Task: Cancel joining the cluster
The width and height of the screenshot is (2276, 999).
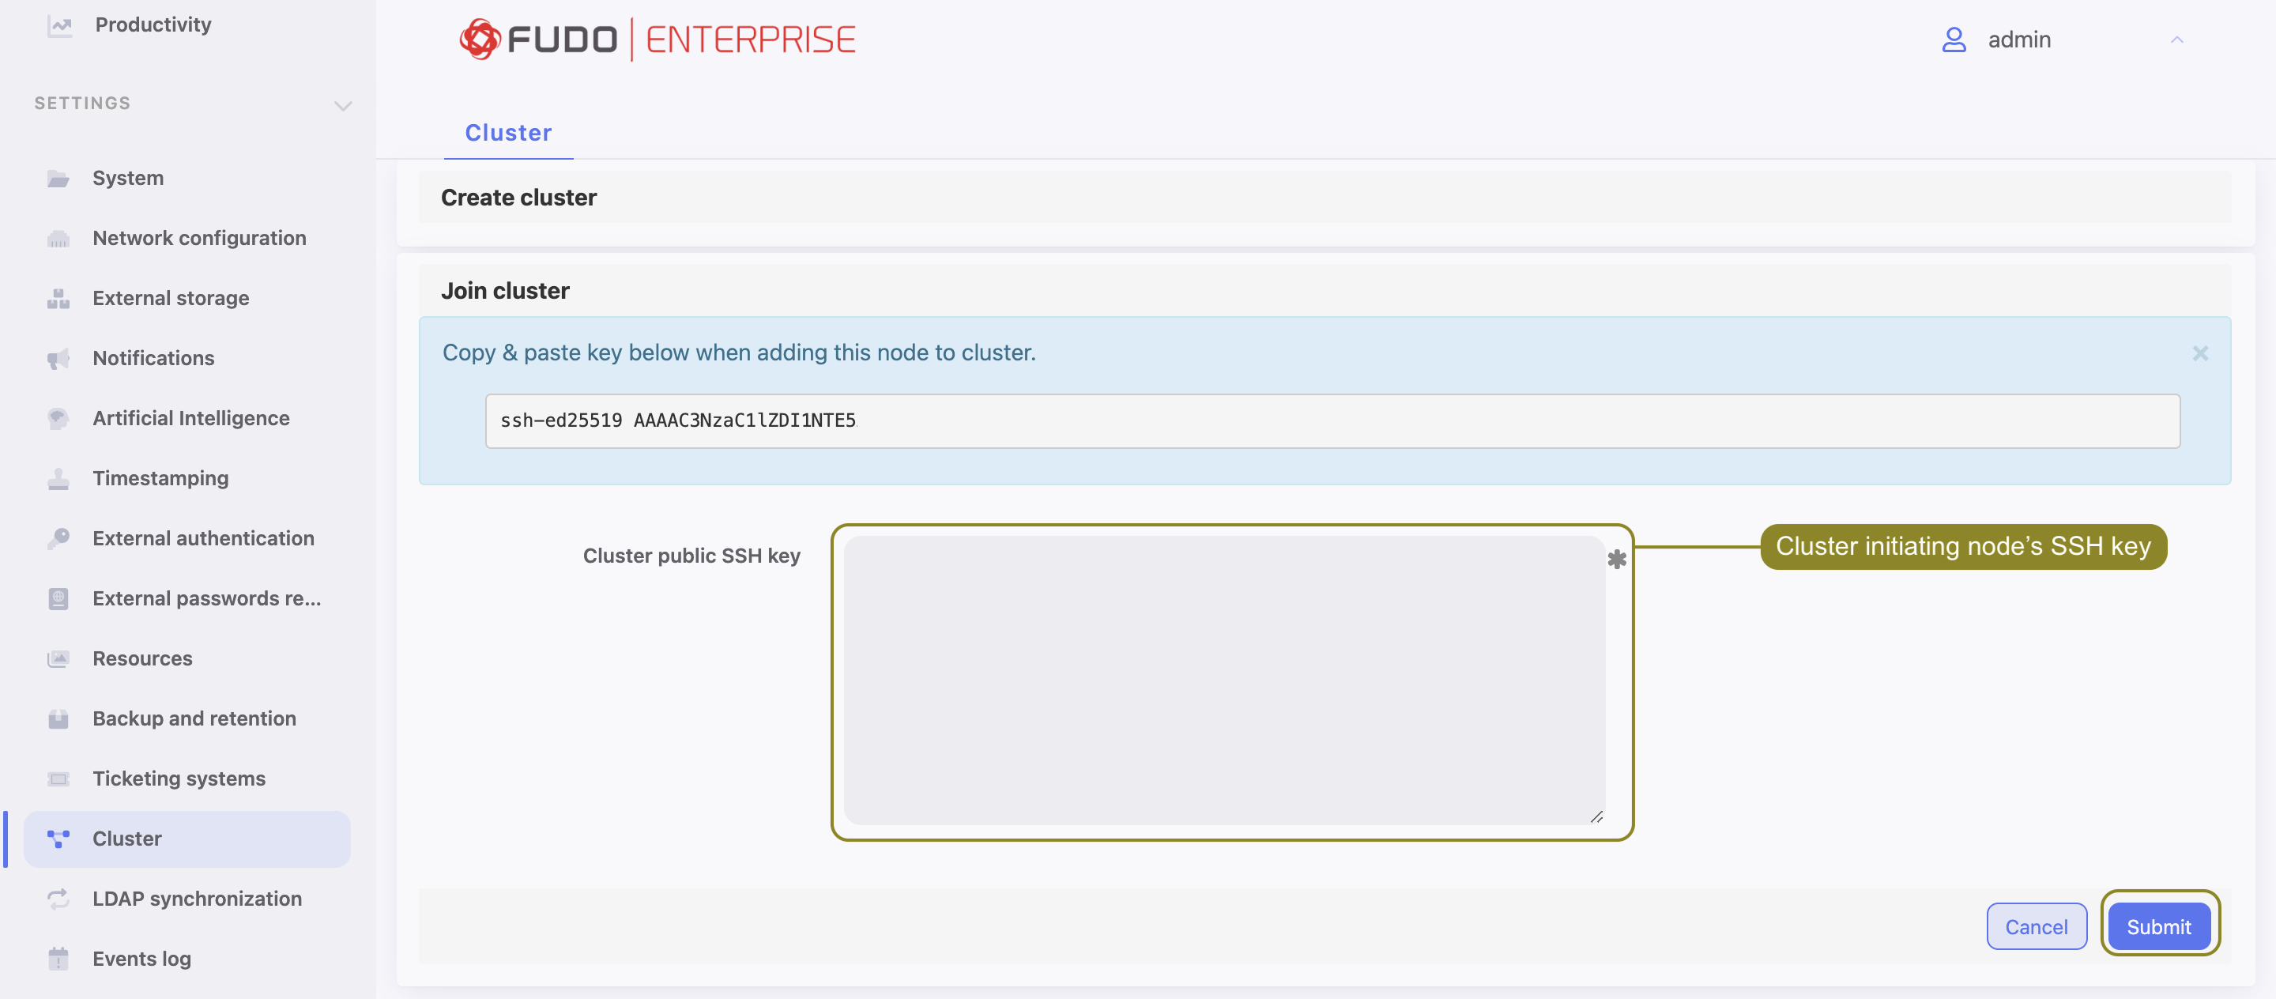Action: (2037, 926)
